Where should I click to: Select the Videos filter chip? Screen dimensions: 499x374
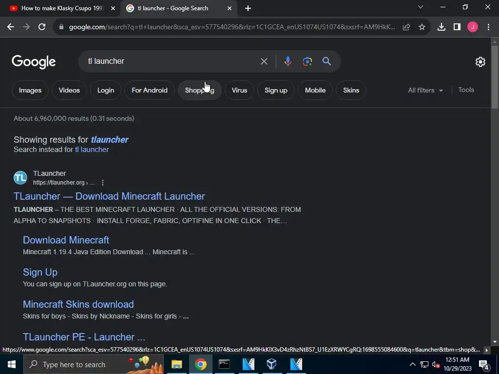tap(69, 90)
